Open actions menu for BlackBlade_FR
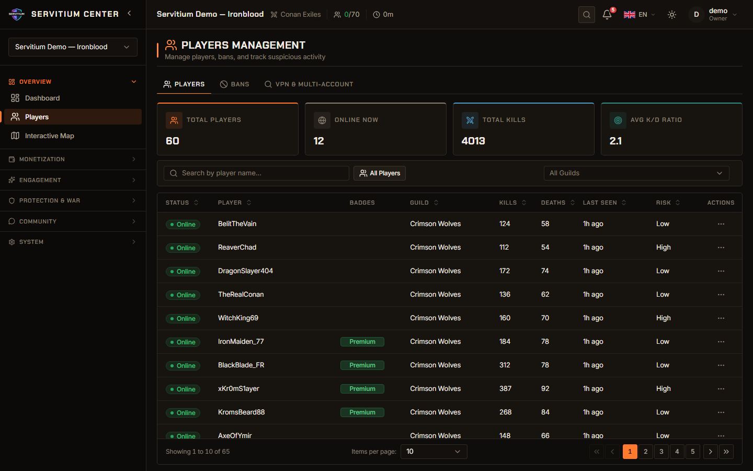This screenshot has height=471, width=753. point(721,365)
